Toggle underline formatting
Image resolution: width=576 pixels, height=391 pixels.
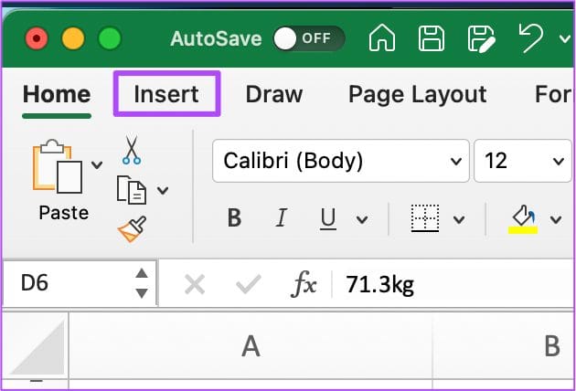328,219
